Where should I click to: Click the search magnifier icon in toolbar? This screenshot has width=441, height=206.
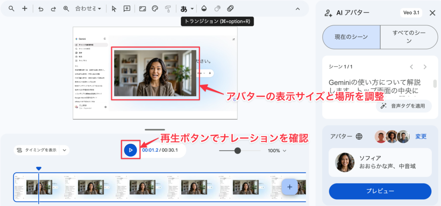coord(11,9)
